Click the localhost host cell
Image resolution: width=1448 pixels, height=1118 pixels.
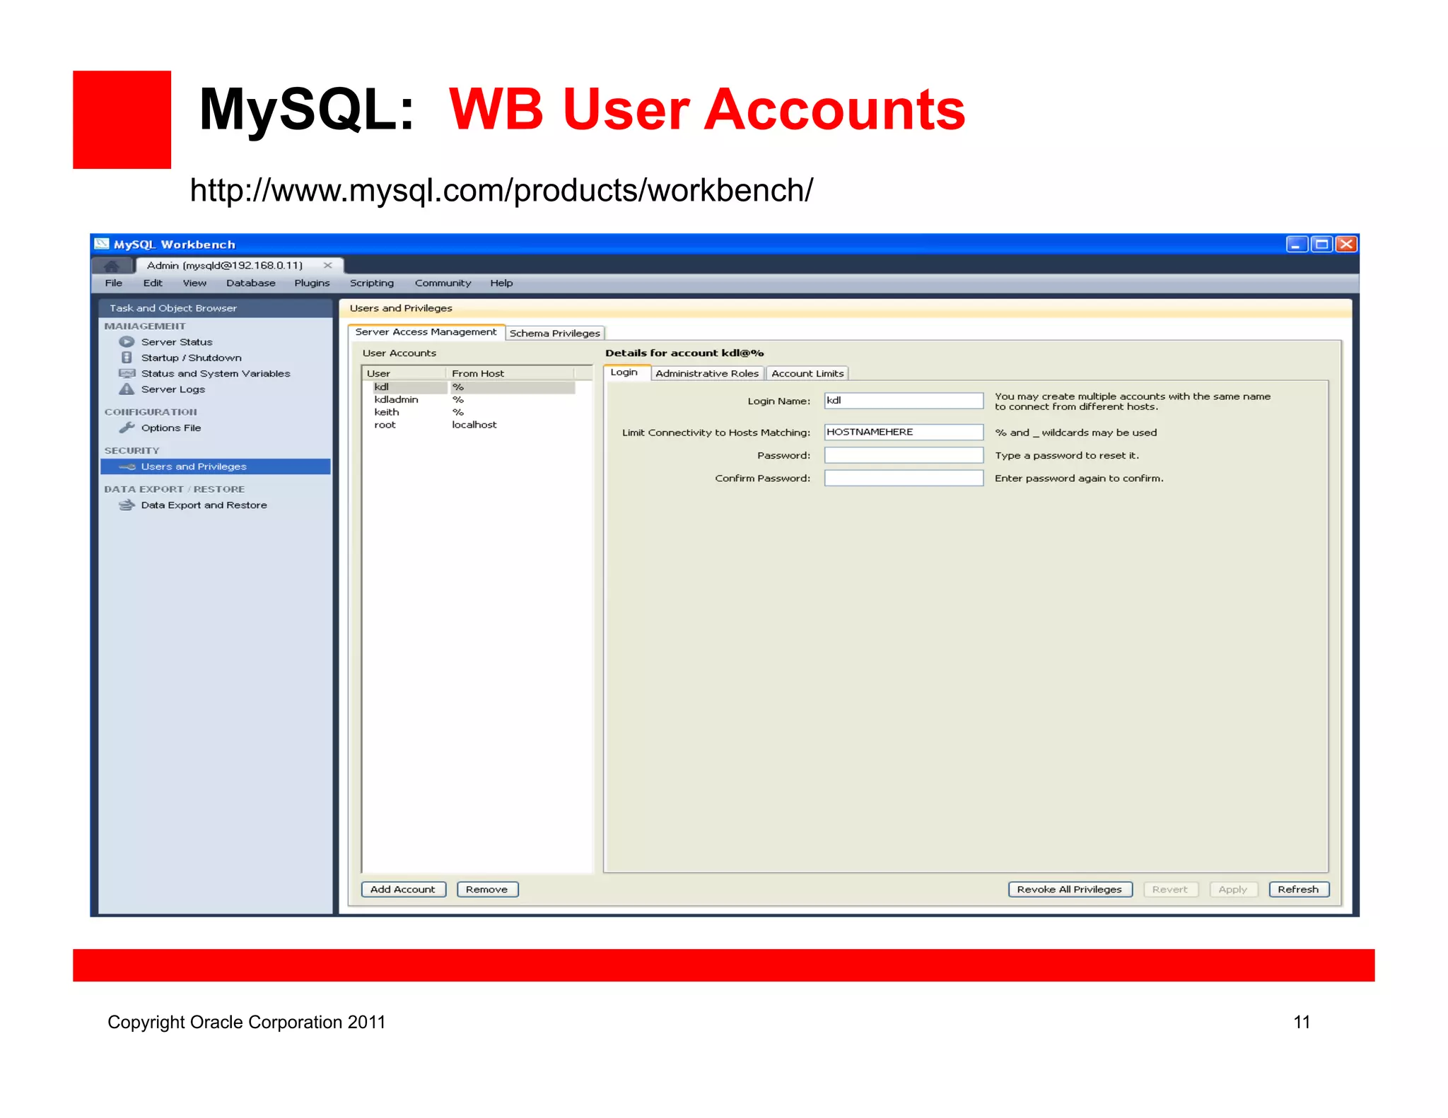point(474,425)
